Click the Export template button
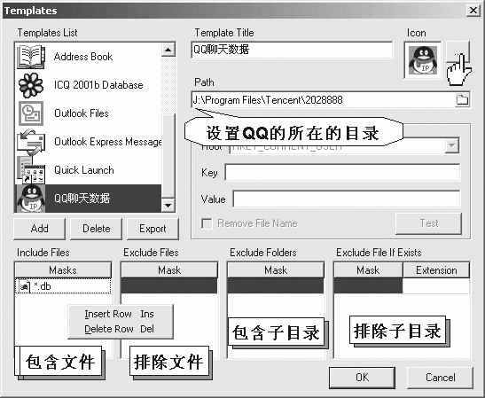Viewport: 485px width, 398px height. point(153,229)
